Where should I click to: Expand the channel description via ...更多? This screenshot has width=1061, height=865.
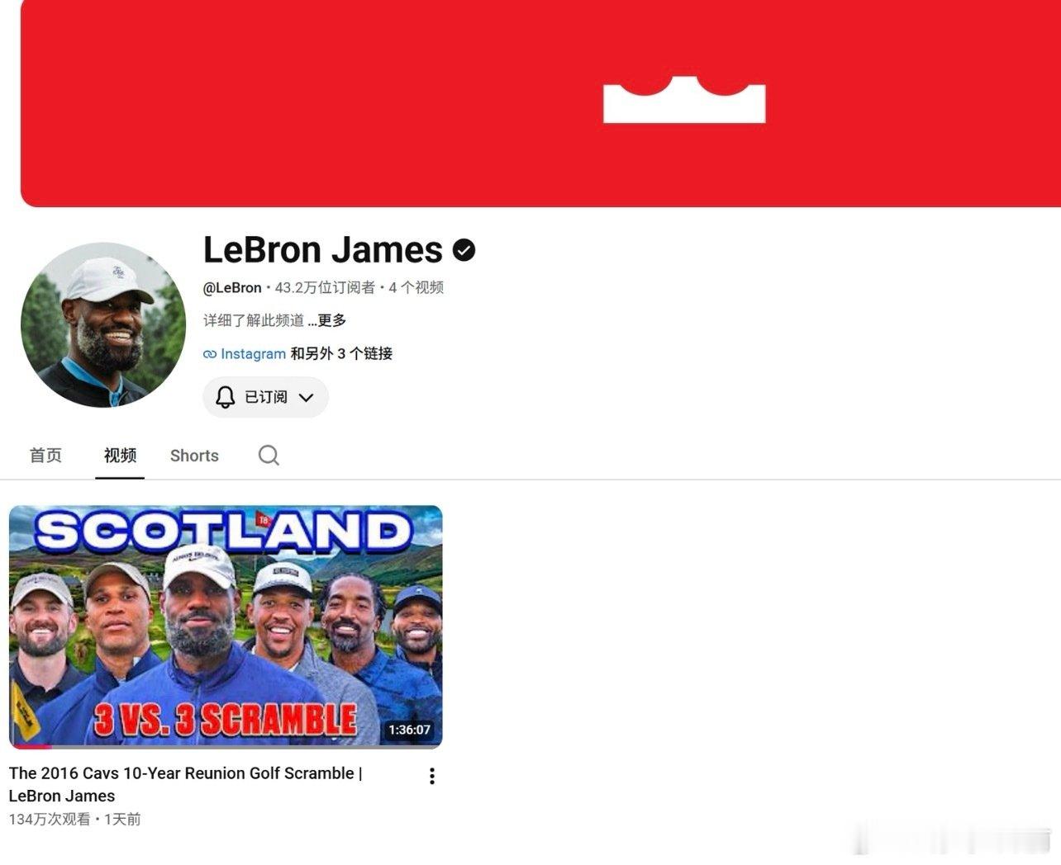[327, 320]
